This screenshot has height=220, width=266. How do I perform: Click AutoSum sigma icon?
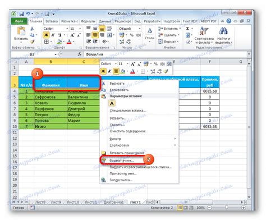click(x=187, y=29)
